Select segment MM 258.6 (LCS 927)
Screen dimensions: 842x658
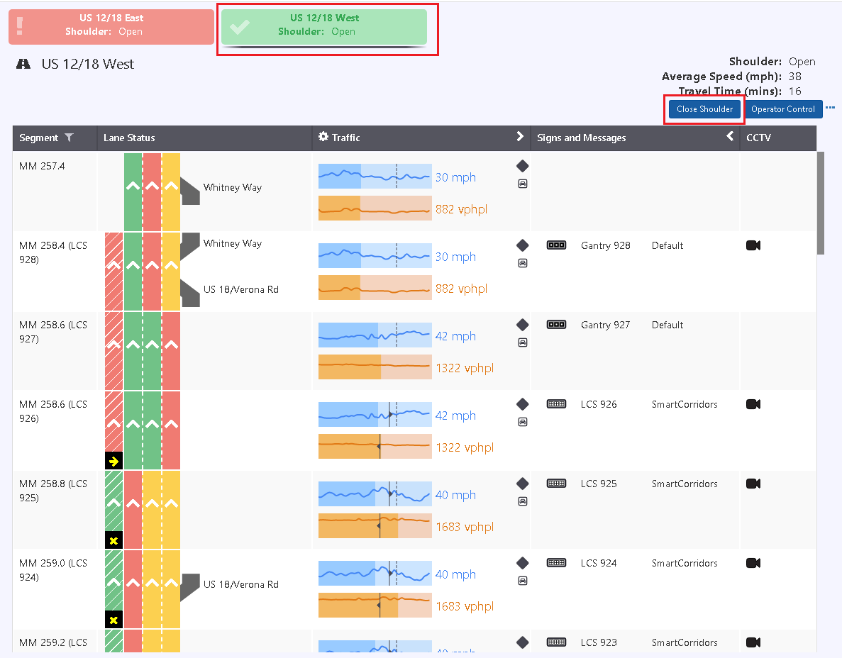point(52,332)
